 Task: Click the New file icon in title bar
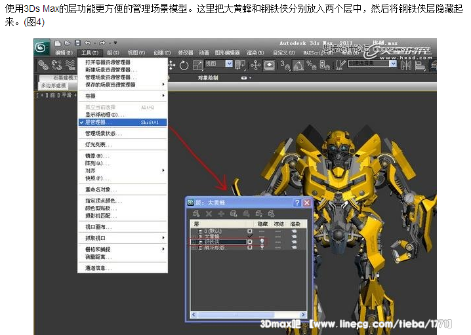pyautogui.click(x=58, y=43)
